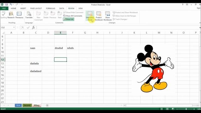
Task: Toggle Show All Comments
Action: pos(73,16)
